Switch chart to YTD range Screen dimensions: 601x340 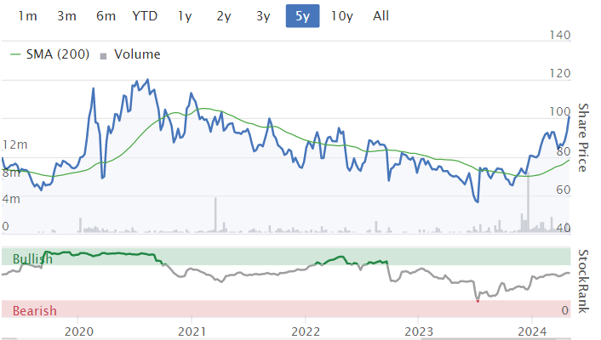(x=145, y=16)
